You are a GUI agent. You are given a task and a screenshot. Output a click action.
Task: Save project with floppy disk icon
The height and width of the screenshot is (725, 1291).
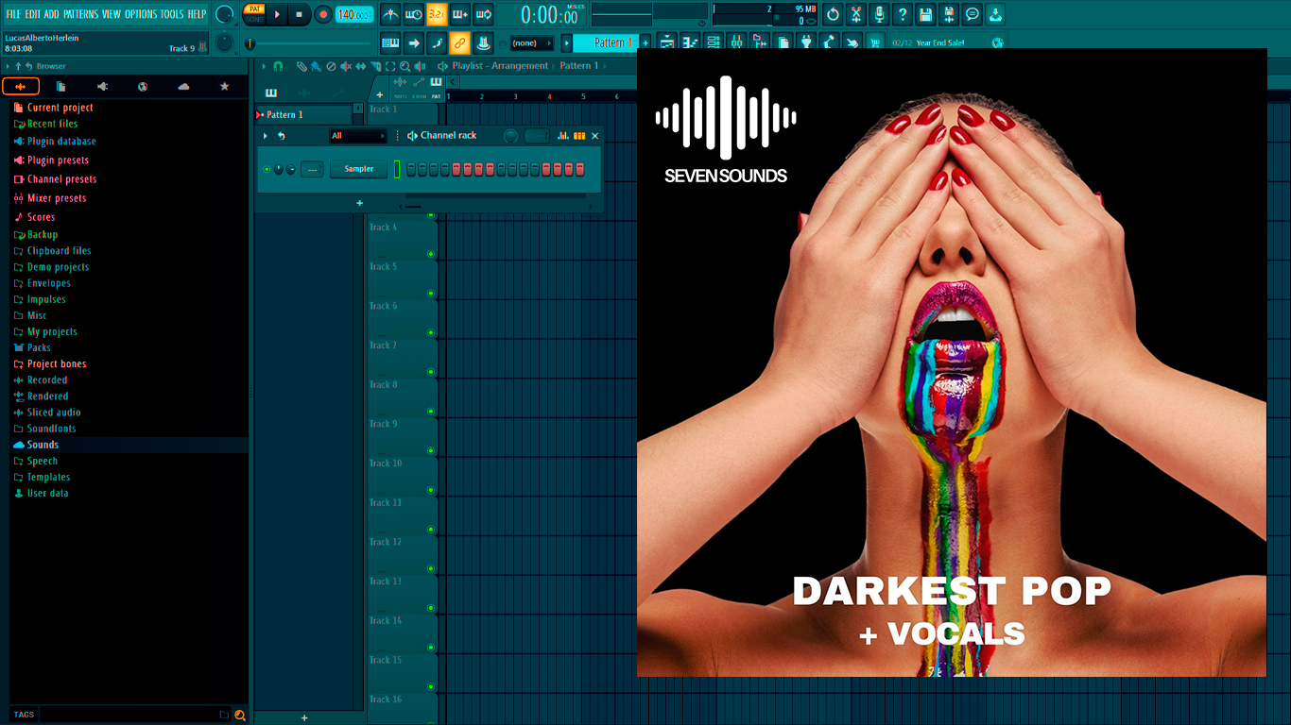[x=926, y=14]
